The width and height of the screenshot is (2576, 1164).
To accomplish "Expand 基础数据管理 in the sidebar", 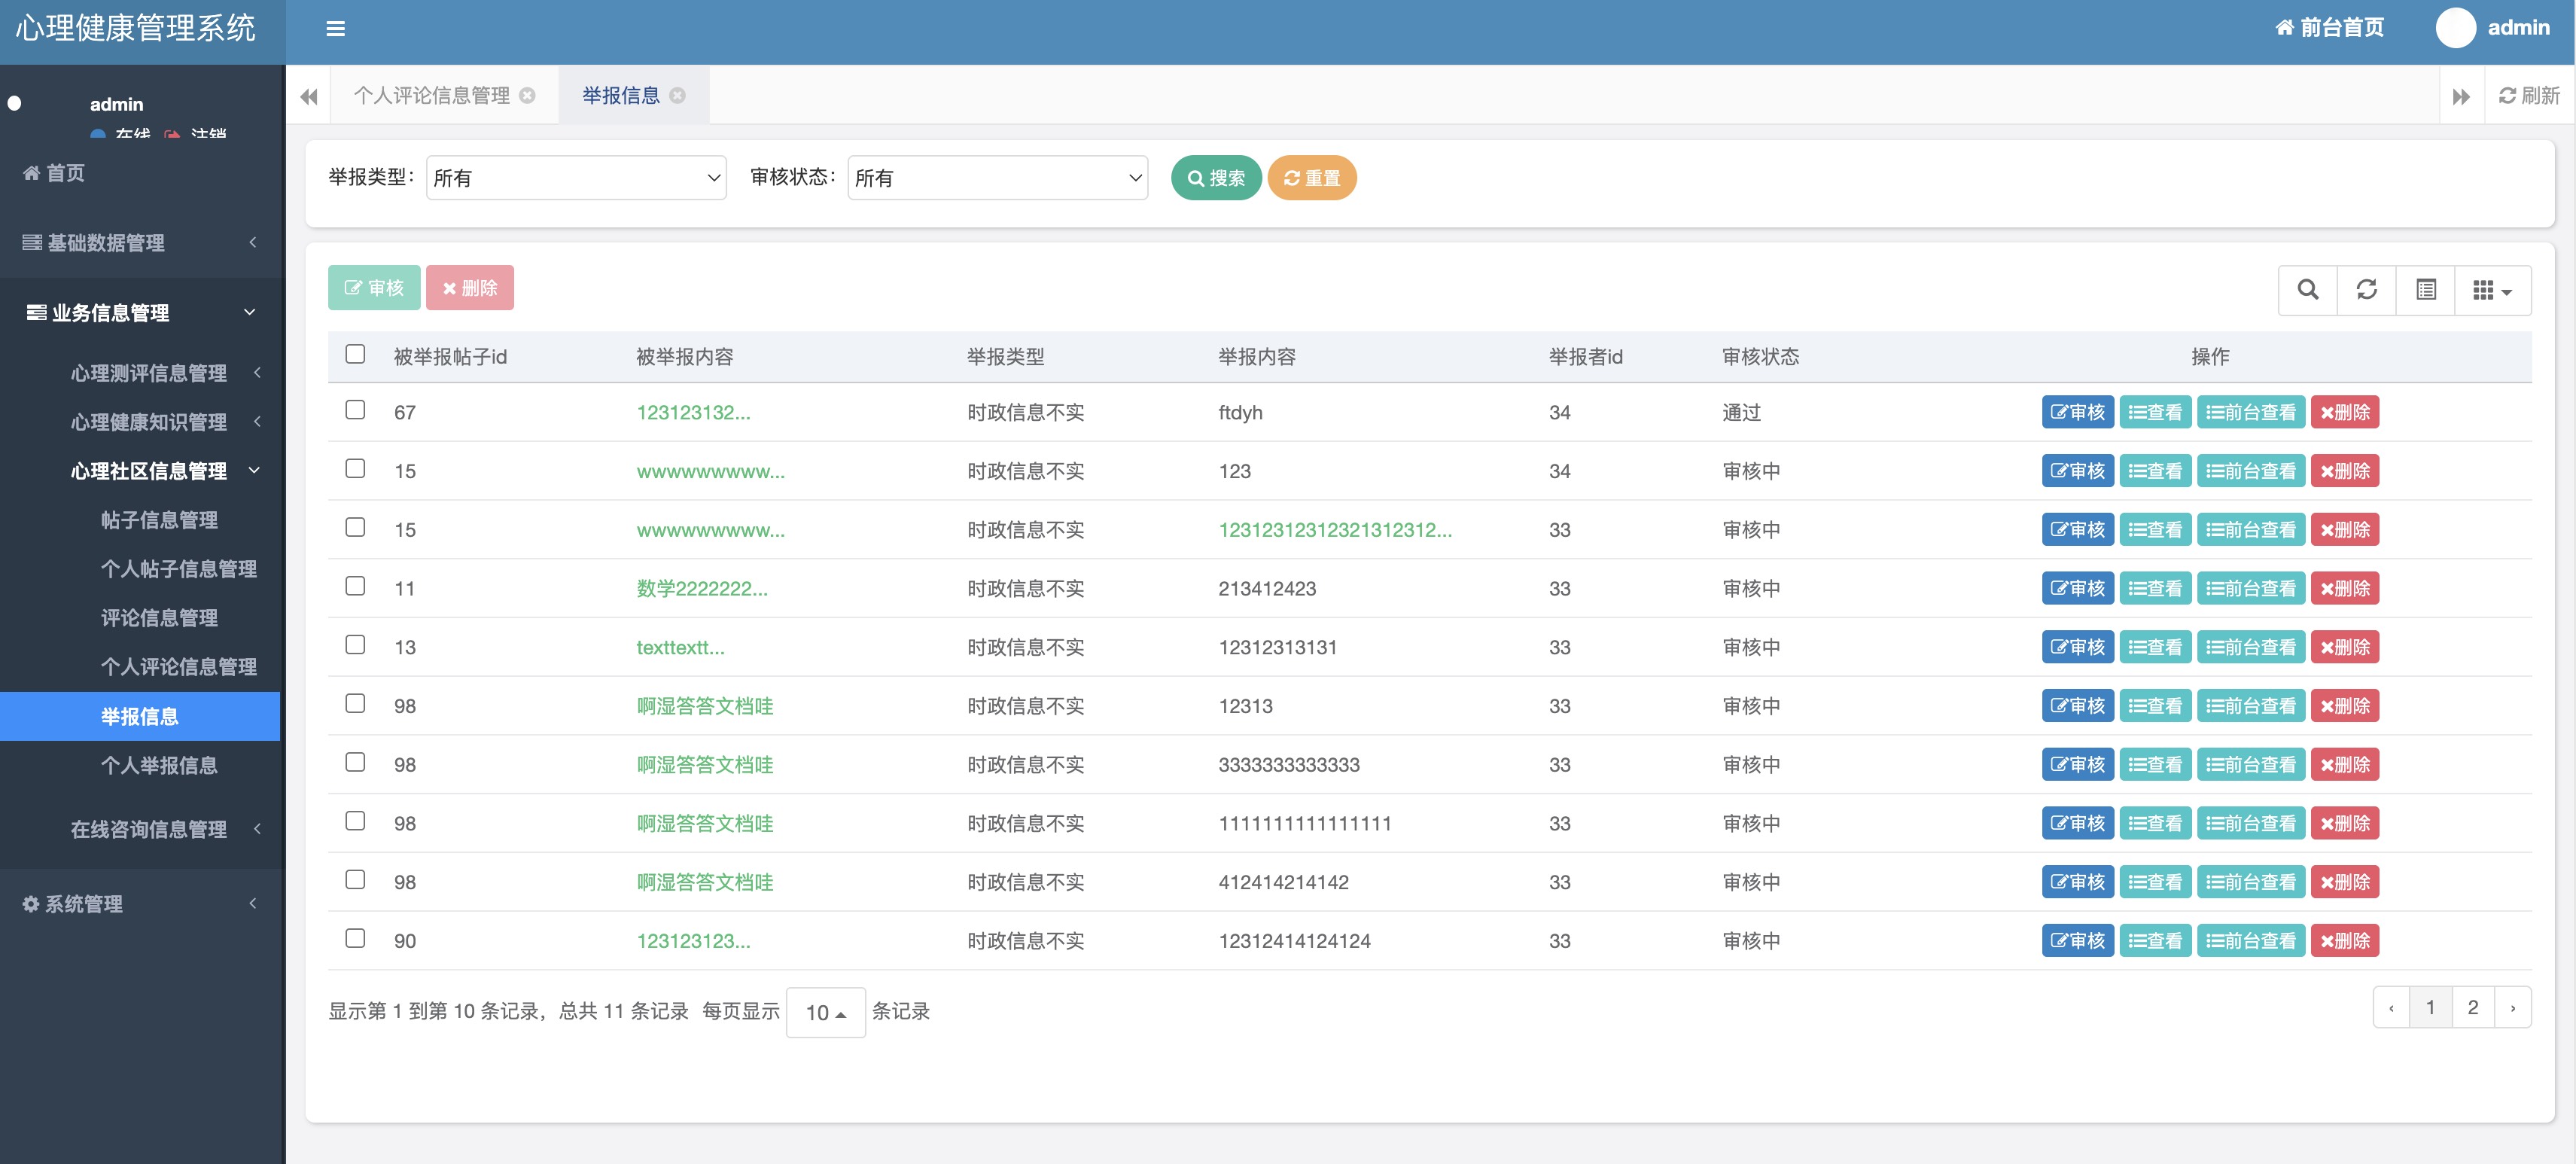I will (140, 242).
